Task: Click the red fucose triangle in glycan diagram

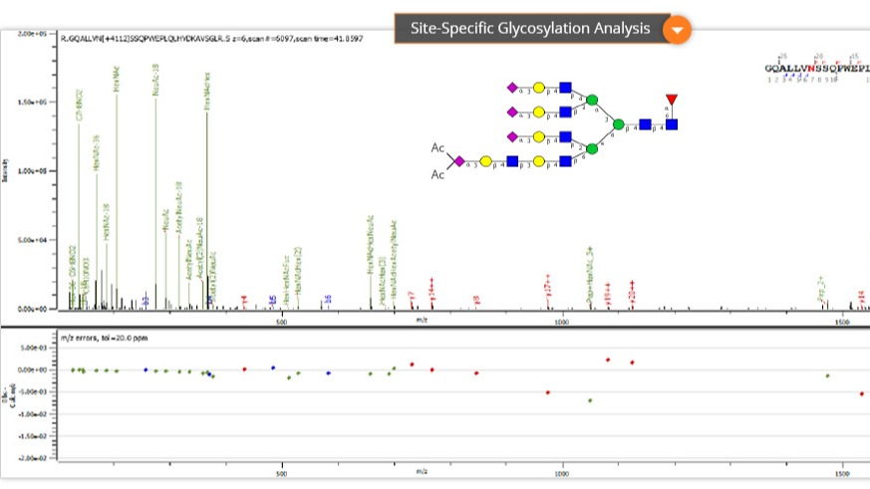Action: coord(672,100)
